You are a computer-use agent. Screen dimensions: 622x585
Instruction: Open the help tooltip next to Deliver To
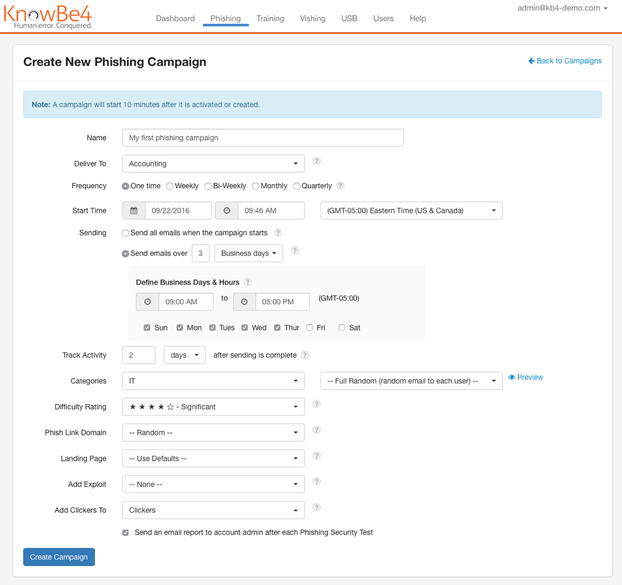(316, 161)
